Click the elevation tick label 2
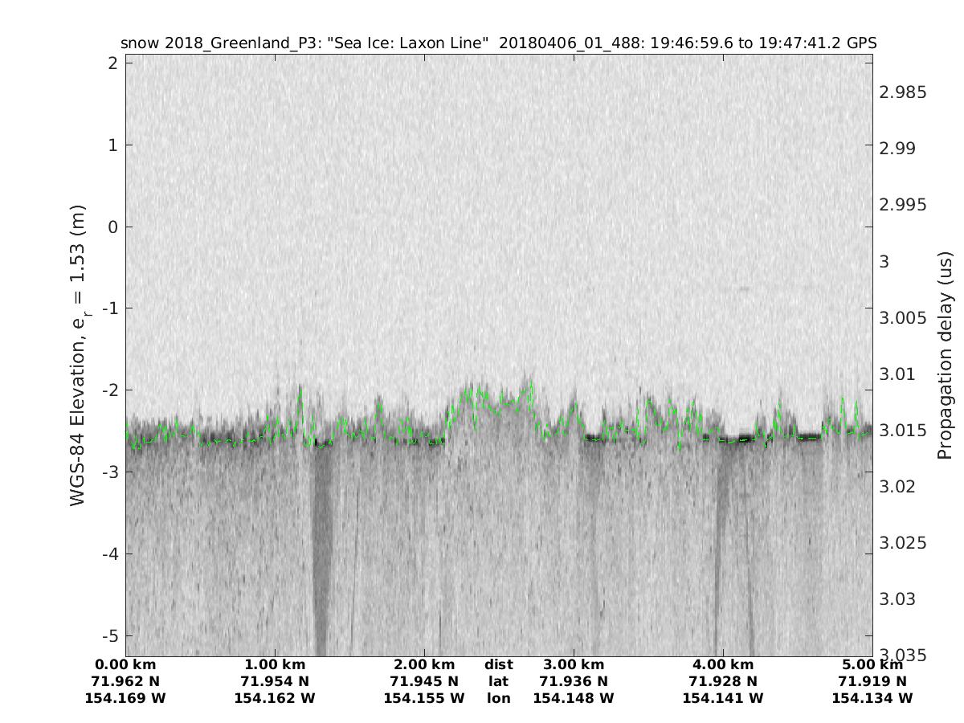 [x=113, y=63]
